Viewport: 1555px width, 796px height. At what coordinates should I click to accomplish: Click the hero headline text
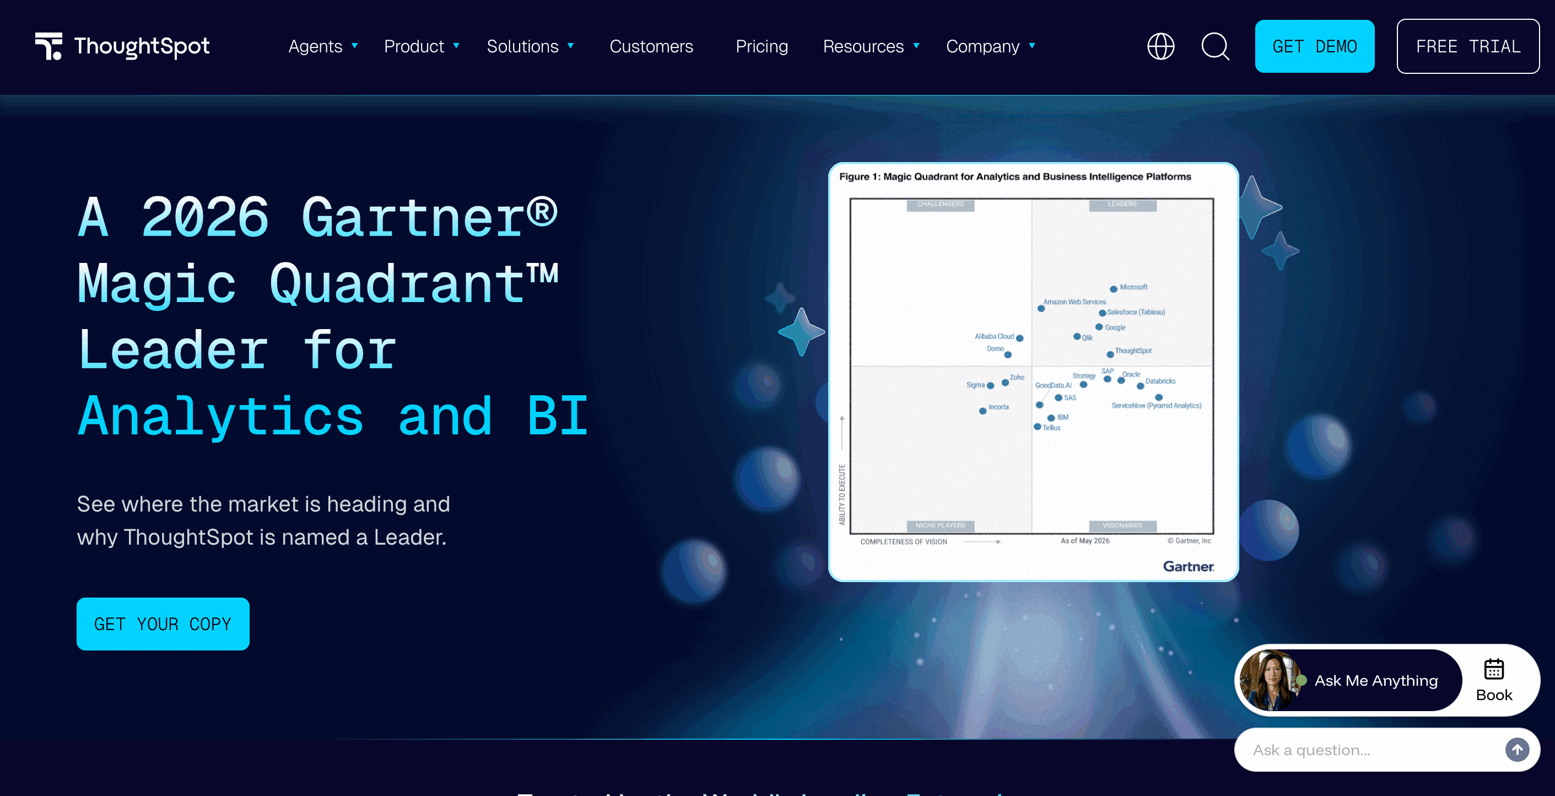click(333, 316)
